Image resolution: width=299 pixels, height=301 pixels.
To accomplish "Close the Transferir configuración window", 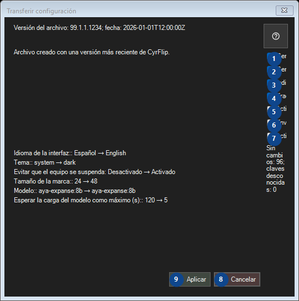I will point(285,11).
